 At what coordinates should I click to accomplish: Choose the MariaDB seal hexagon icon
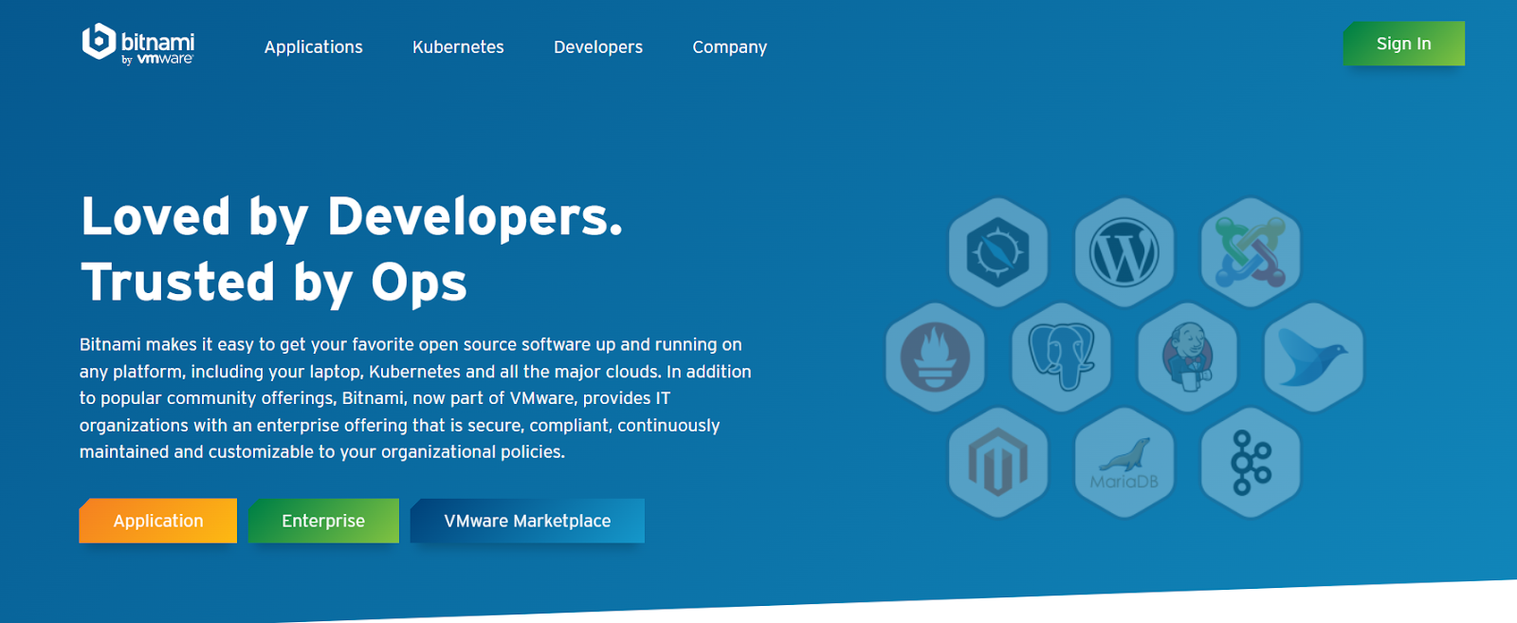[x=1124, y=463]
